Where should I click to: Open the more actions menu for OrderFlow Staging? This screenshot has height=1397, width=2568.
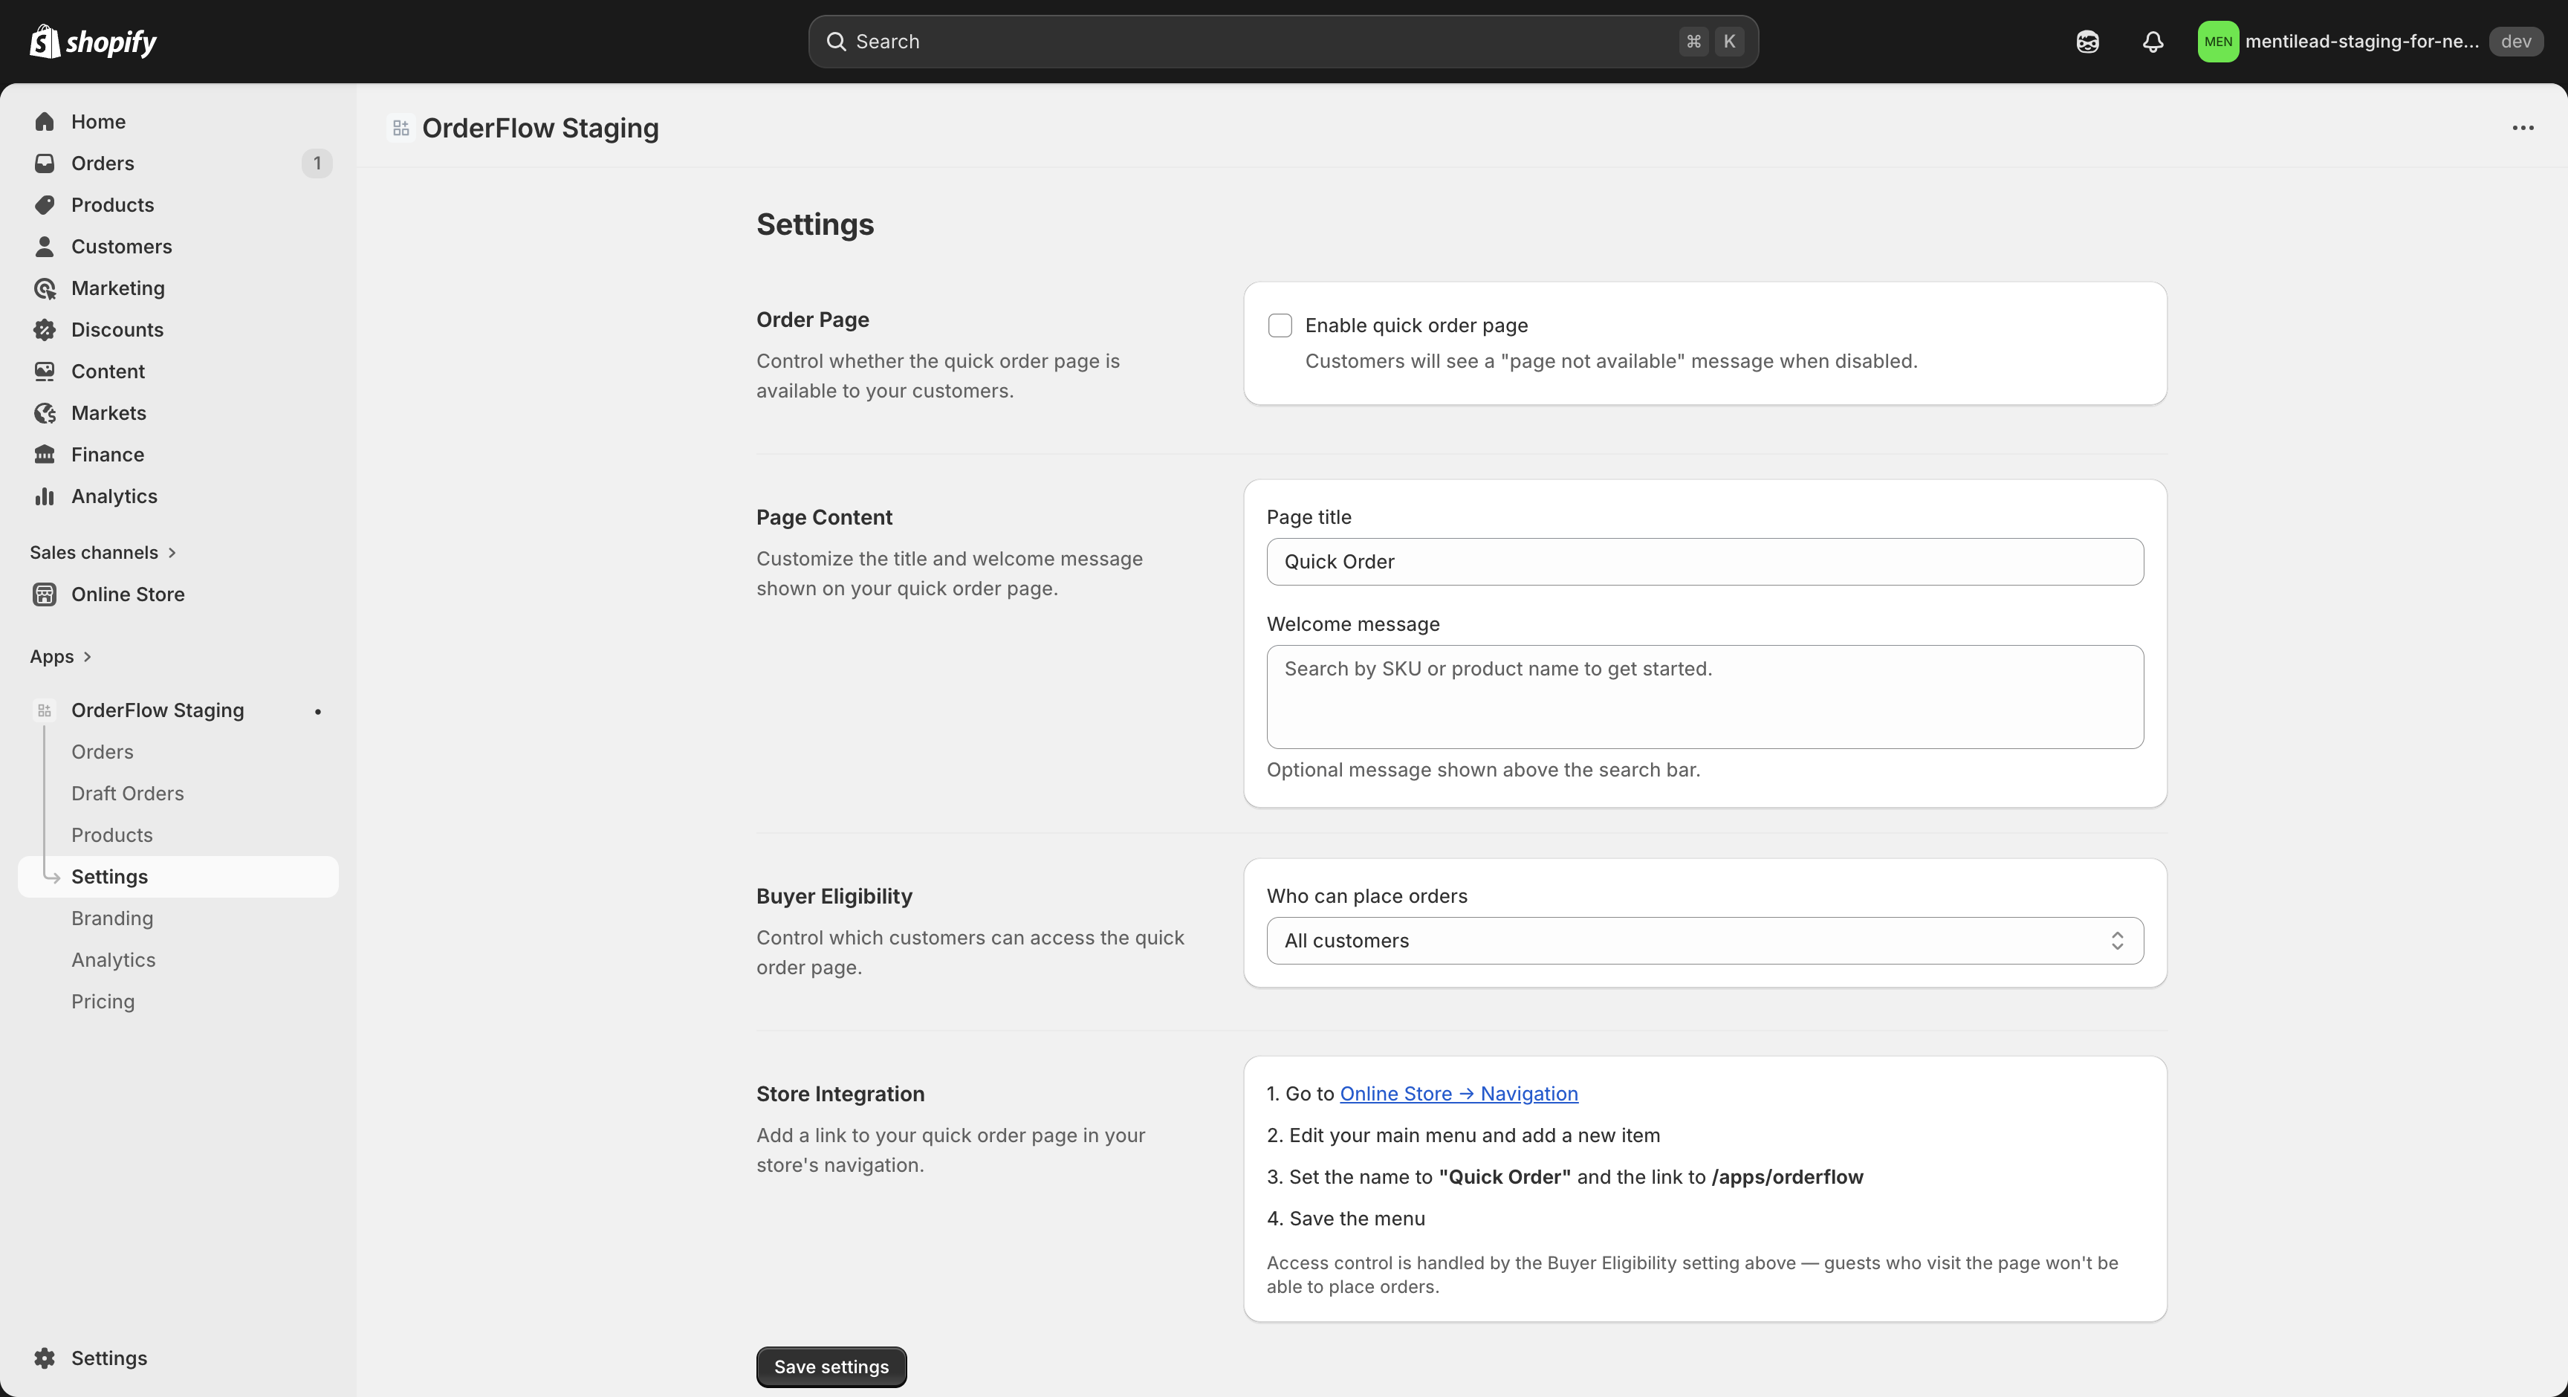[x=2523, y=128]
